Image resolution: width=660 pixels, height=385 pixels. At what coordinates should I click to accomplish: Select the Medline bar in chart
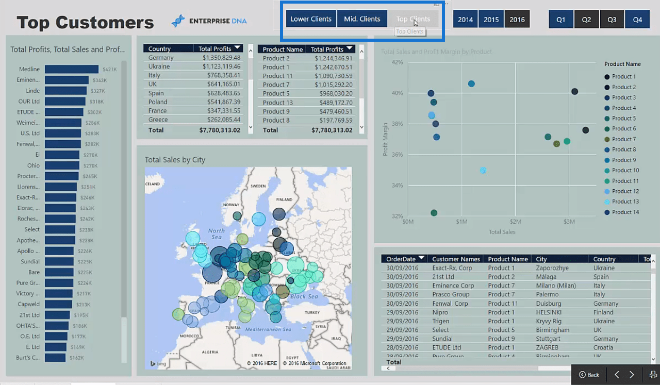72,69
